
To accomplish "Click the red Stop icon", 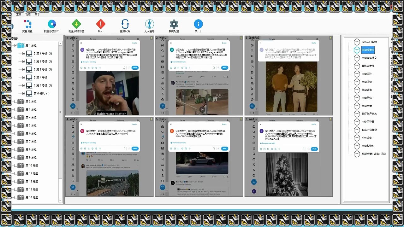I will click(x=100, y=24).
